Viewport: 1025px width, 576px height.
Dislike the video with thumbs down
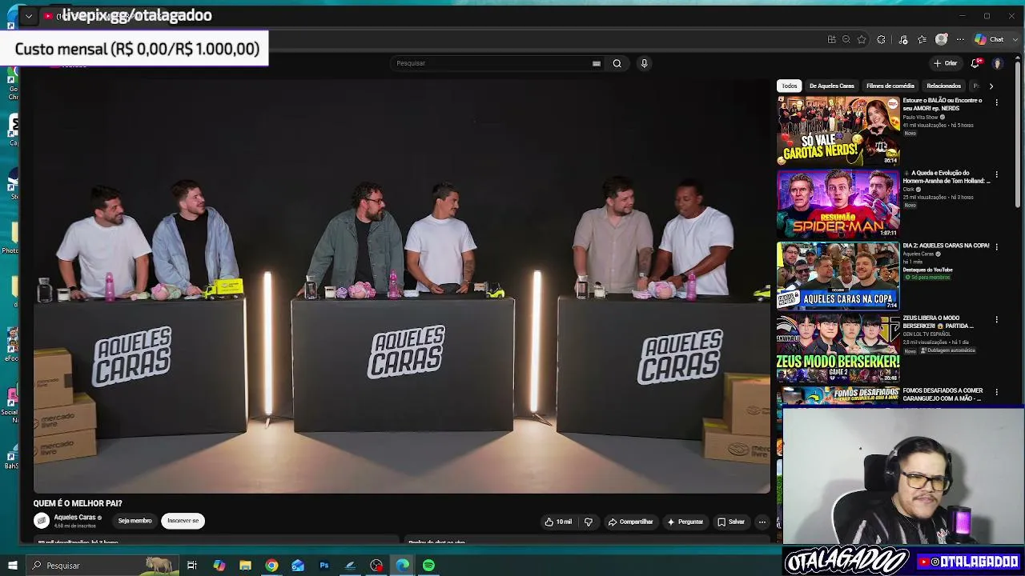589,522
